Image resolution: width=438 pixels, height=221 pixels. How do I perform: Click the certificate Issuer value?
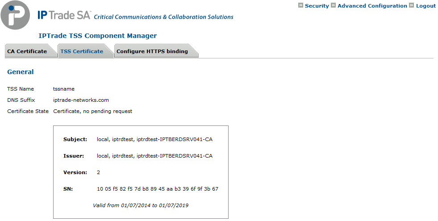click(154, 156)
